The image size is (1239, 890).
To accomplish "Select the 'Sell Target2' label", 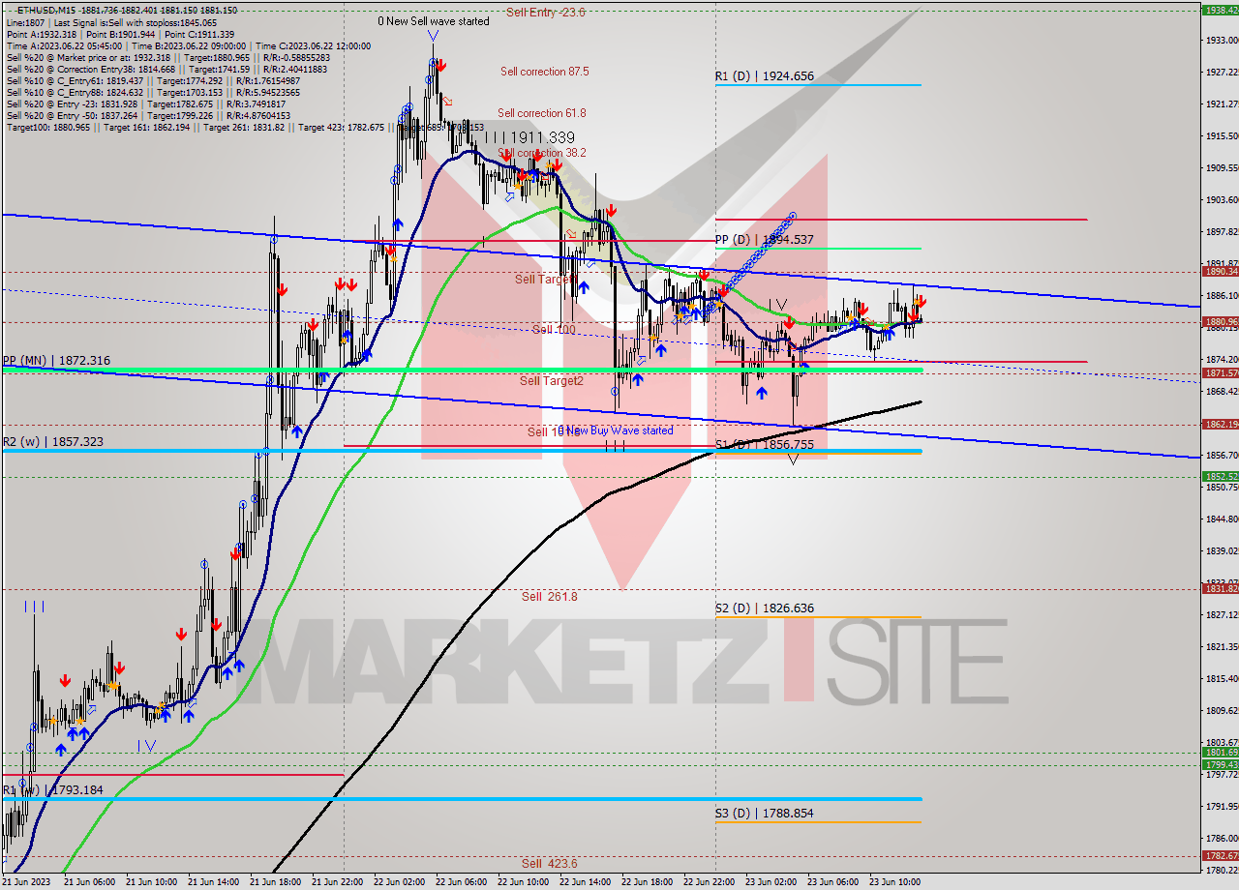I will click(552, 381).
